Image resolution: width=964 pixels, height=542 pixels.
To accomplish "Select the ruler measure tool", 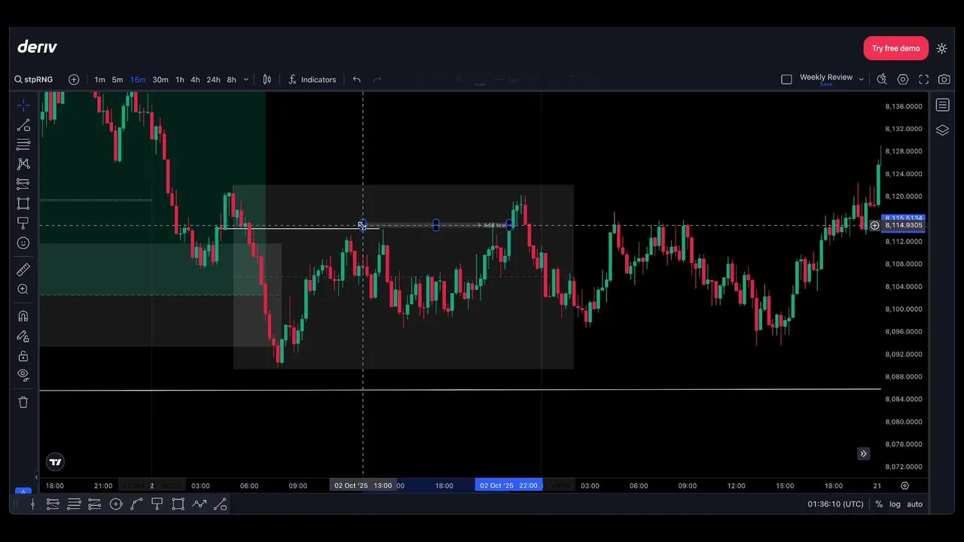I will tap(23, 269).
